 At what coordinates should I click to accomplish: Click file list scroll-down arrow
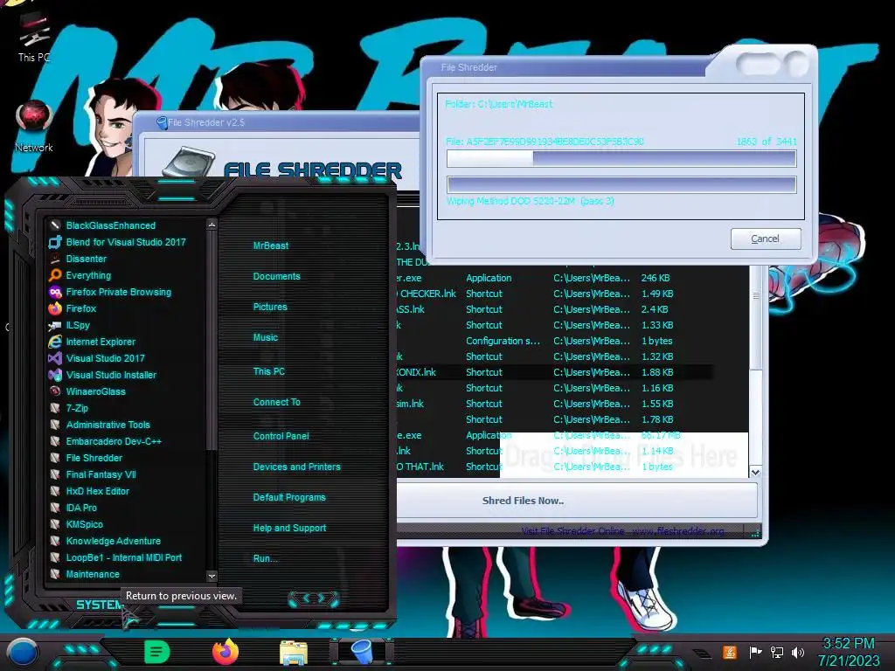[755, 472]
